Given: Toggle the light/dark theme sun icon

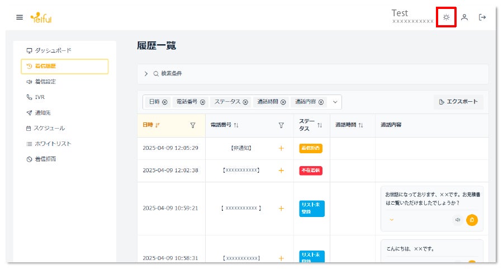Looking at the screenshot, I should click(446, 17).
